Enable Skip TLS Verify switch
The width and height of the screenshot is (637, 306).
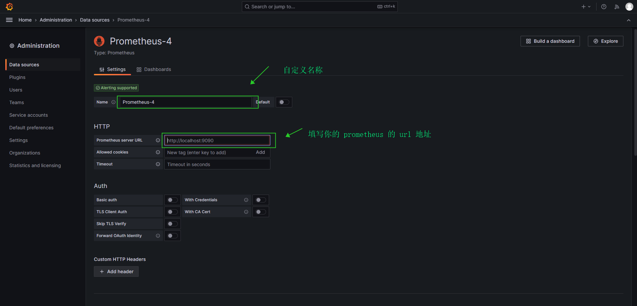tap(172, 224)
